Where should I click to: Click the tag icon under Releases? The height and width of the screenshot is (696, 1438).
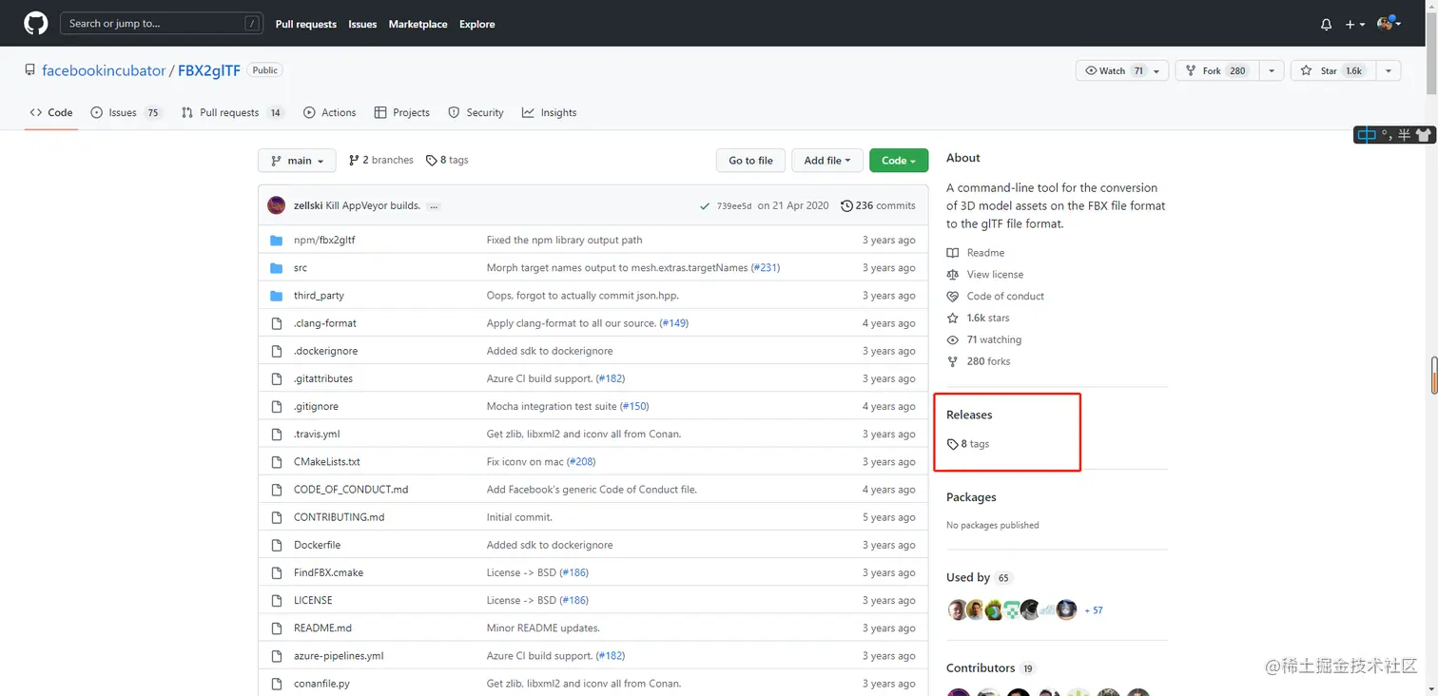click(x=953, y=444)
